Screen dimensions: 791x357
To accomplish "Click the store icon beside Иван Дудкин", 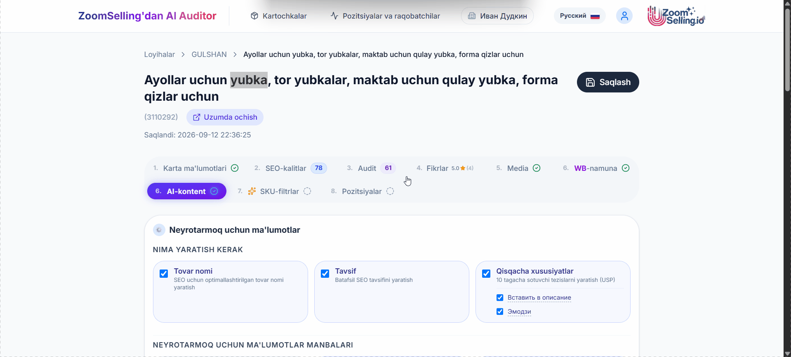I will [x=472, y=16].
